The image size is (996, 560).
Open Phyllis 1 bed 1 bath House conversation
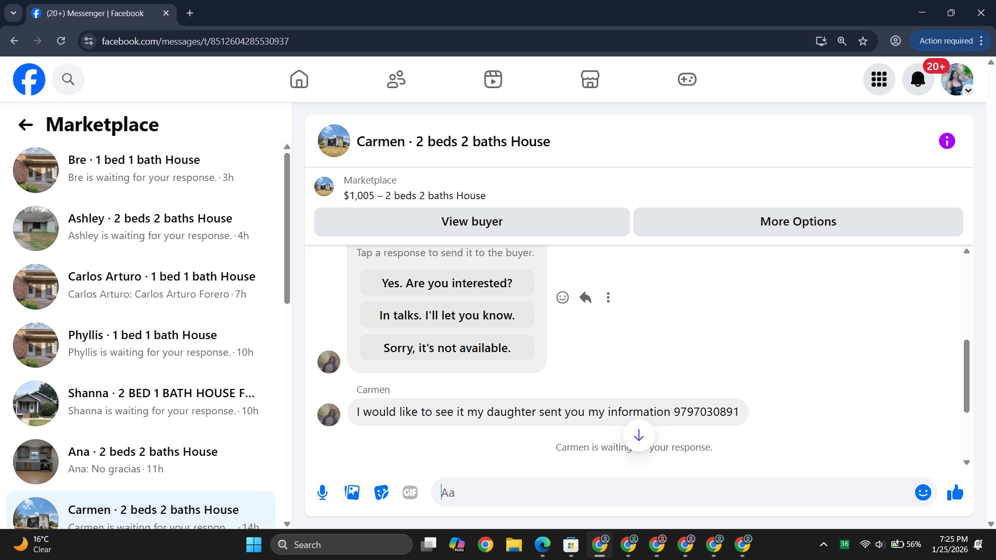[141, 345]
